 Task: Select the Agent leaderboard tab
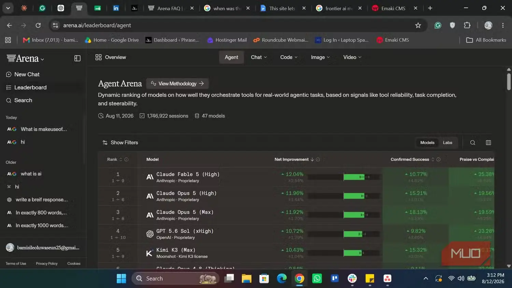[231, 57]
